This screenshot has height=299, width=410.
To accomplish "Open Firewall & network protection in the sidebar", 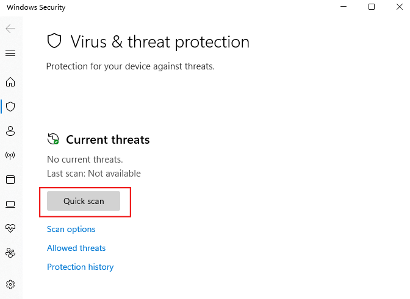I will coord(10,155).
